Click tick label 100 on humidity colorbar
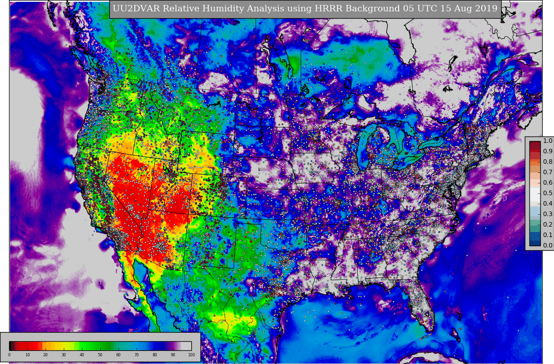Viewport: 554px width, 364px height. (191, 355)
